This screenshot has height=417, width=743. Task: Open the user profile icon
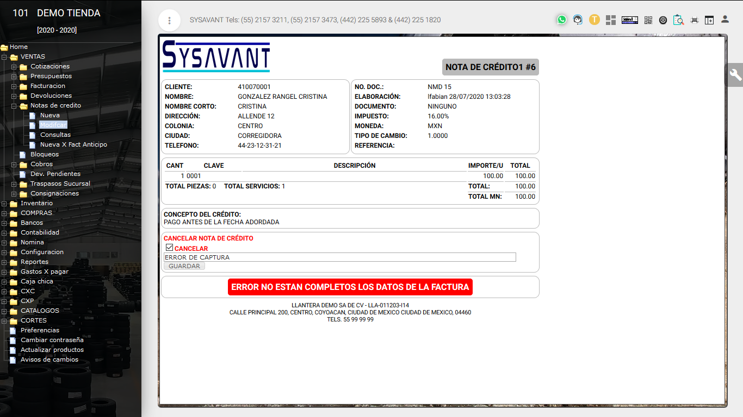(725, 20)
